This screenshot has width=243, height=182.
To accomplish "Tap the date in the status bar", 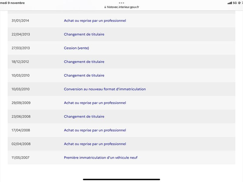I will click(12, 3).
